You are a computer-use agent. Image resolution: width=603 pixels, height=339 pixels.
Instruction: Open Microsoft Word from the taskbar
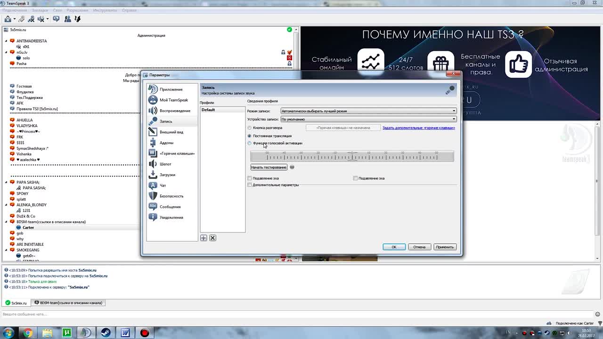125,333
